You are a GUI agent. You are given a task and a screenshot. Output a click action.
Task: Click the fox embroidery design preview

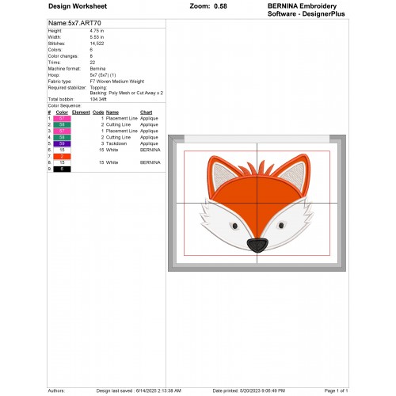(257, 204)
